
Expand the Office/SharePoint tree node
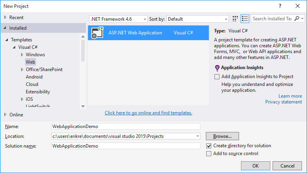22,70
